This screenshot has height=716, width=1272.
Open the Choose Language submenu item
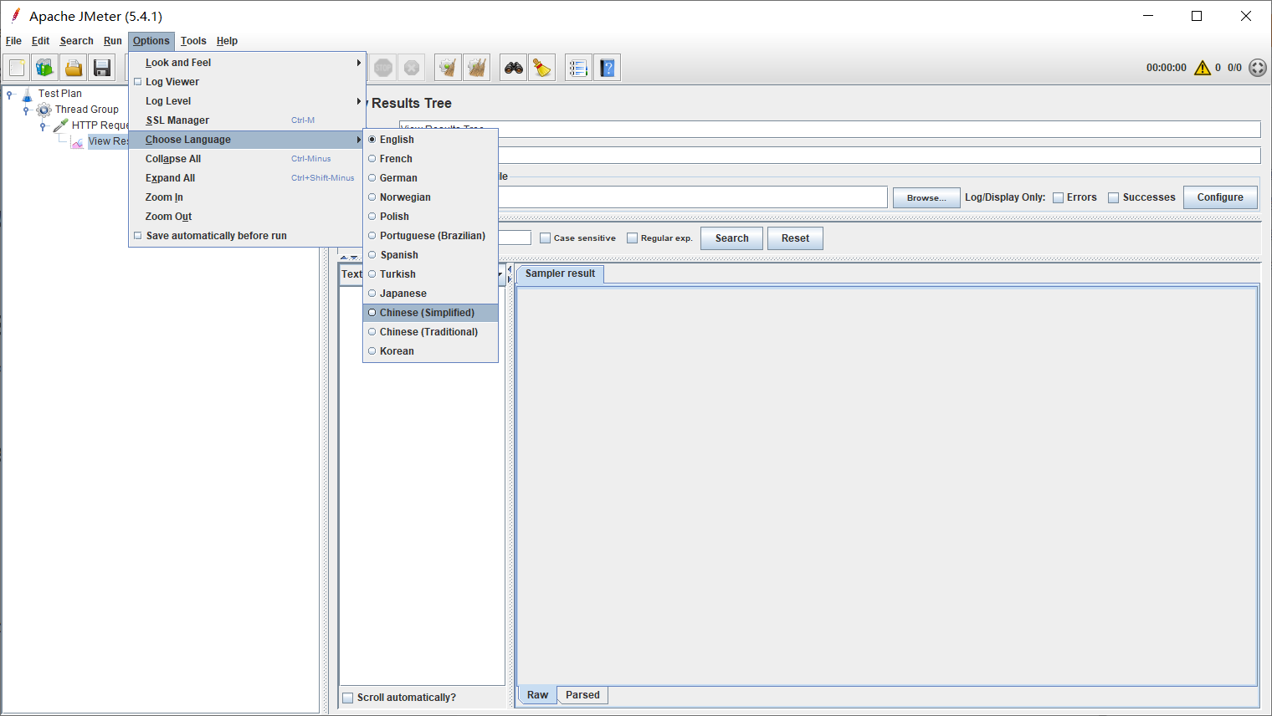(x=247, y=140)
